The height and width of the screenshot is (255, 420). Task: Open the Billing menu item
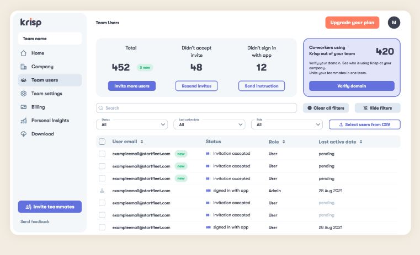coord(50,107)
